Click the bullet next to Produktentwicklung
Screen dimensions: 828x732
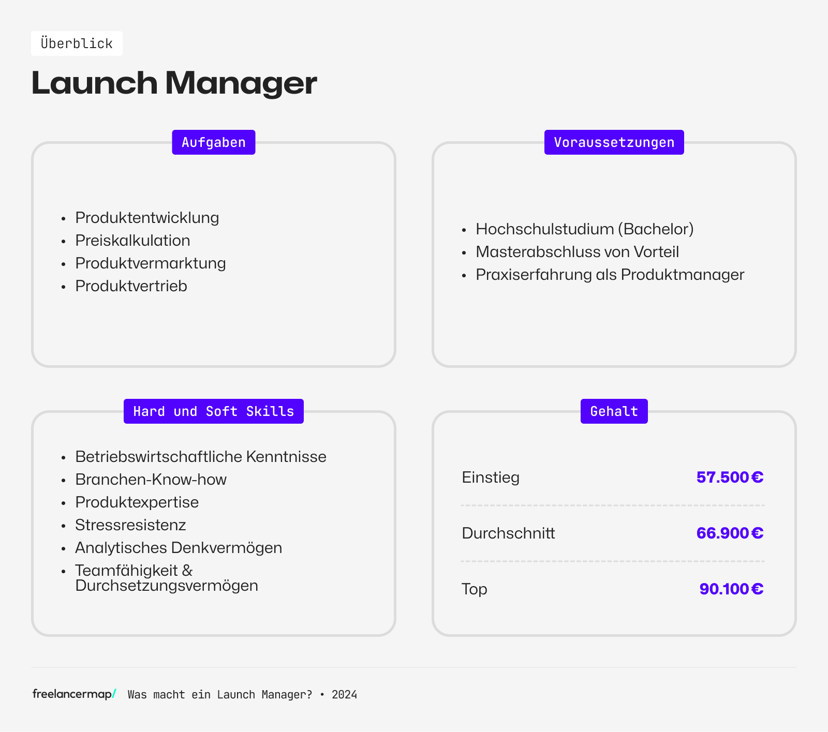click(63, 218)
